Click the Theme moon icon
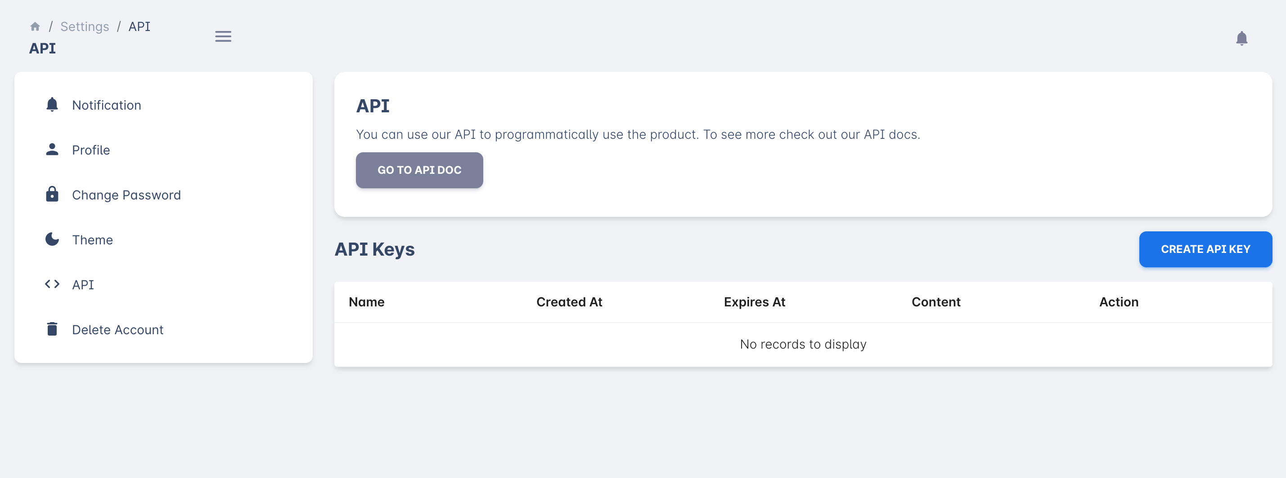Viewport: 1286px width, 478px height. [x=52, y=239]
